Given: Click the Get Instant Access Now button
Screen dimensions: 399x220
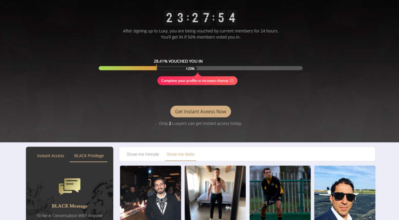Looking at the screenshot, I should (x=201, y=112).
